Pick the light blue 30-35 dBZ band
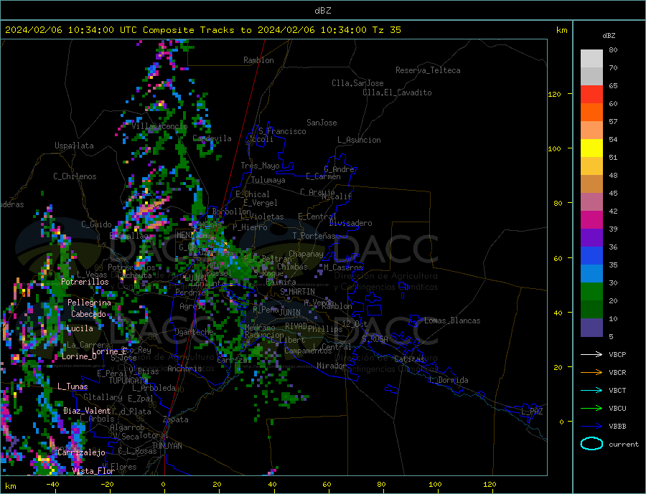The height and width of the screenshot is (494, 646). click(591, 274)
